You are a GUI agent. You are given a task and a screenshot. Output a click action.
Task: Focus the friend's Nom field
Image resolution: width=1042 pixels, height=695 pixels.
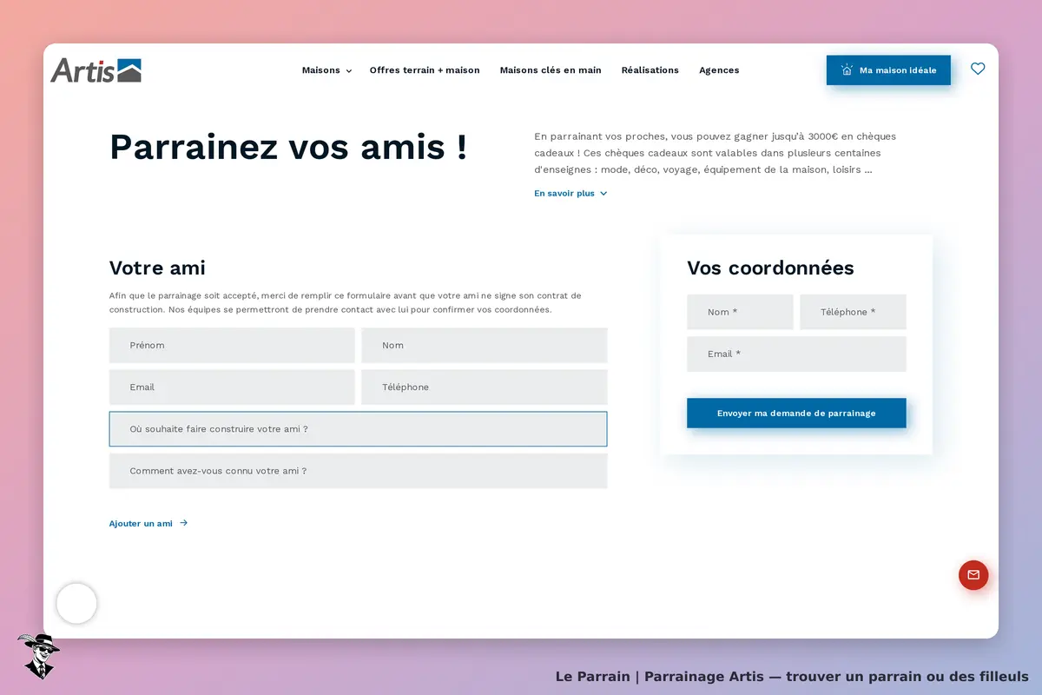485,345
